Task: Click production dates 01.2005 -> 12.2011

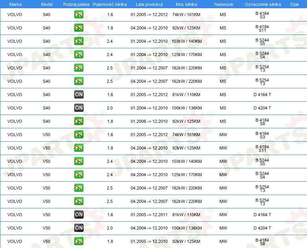Action: [149, 215]
